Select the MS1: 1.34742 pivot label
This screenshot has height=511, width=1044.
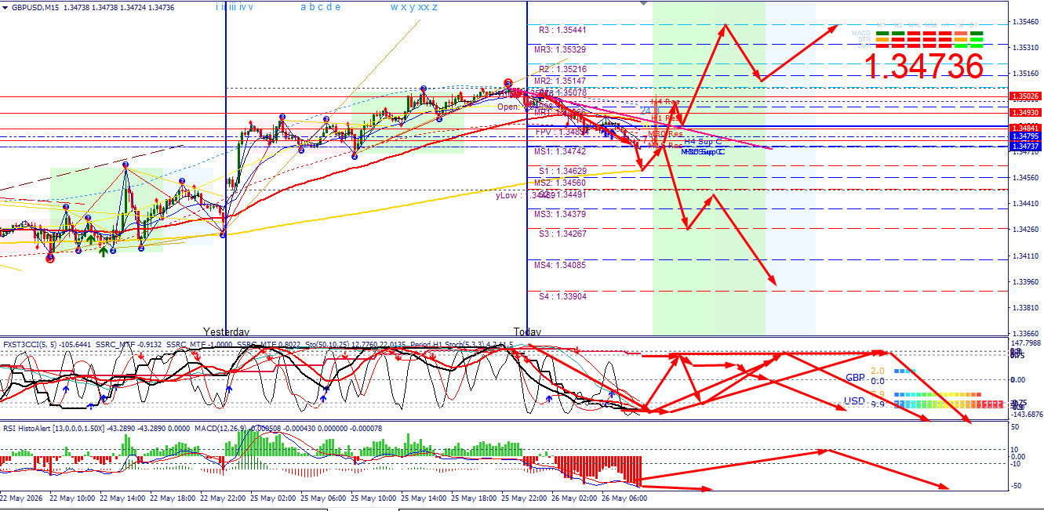(560, 151)
